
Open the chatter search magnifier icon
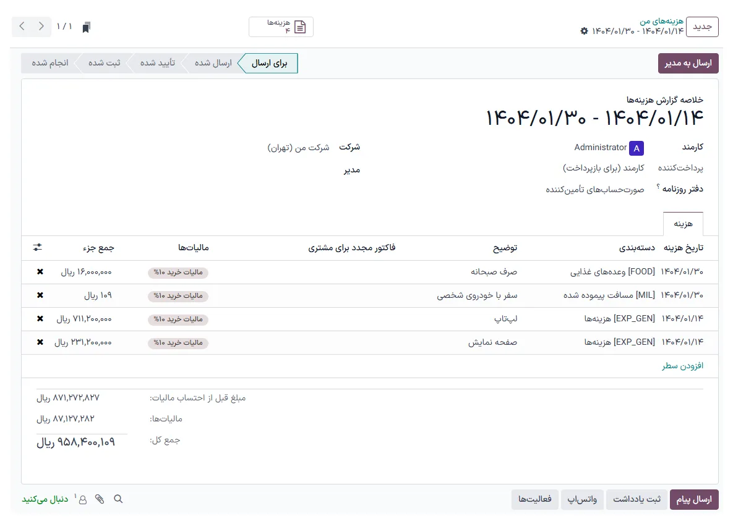118,499
